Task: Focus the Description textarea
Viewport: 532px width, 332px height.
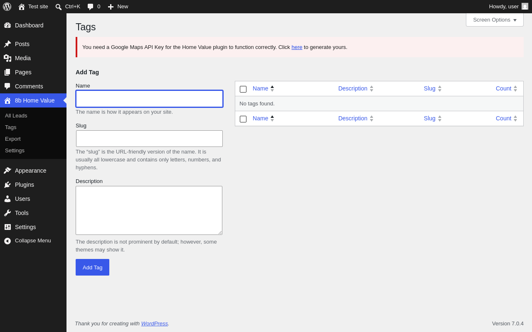Action: coord(149,210)
